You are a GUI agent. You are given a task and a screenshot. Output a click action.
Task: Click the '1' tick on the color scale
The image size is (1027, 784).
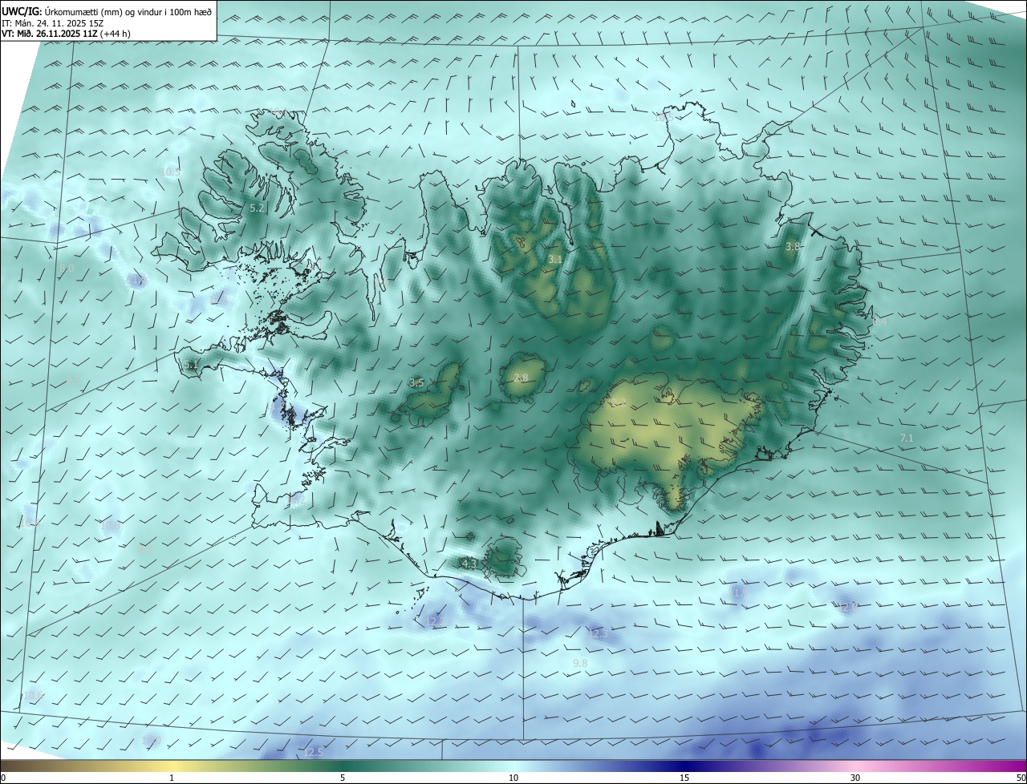pyautogui.click(x=172, y=778)
